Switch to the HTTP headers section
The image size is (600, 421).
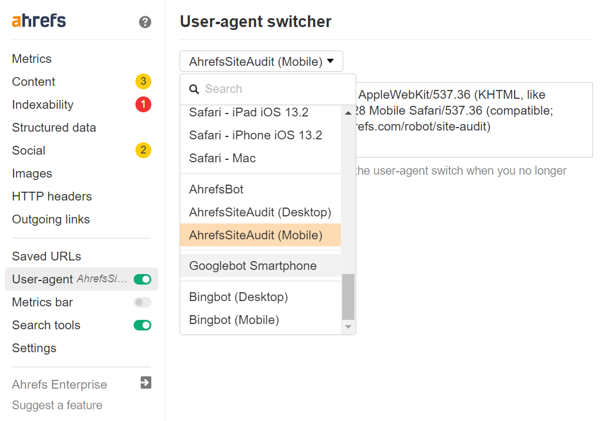[52, 196]
